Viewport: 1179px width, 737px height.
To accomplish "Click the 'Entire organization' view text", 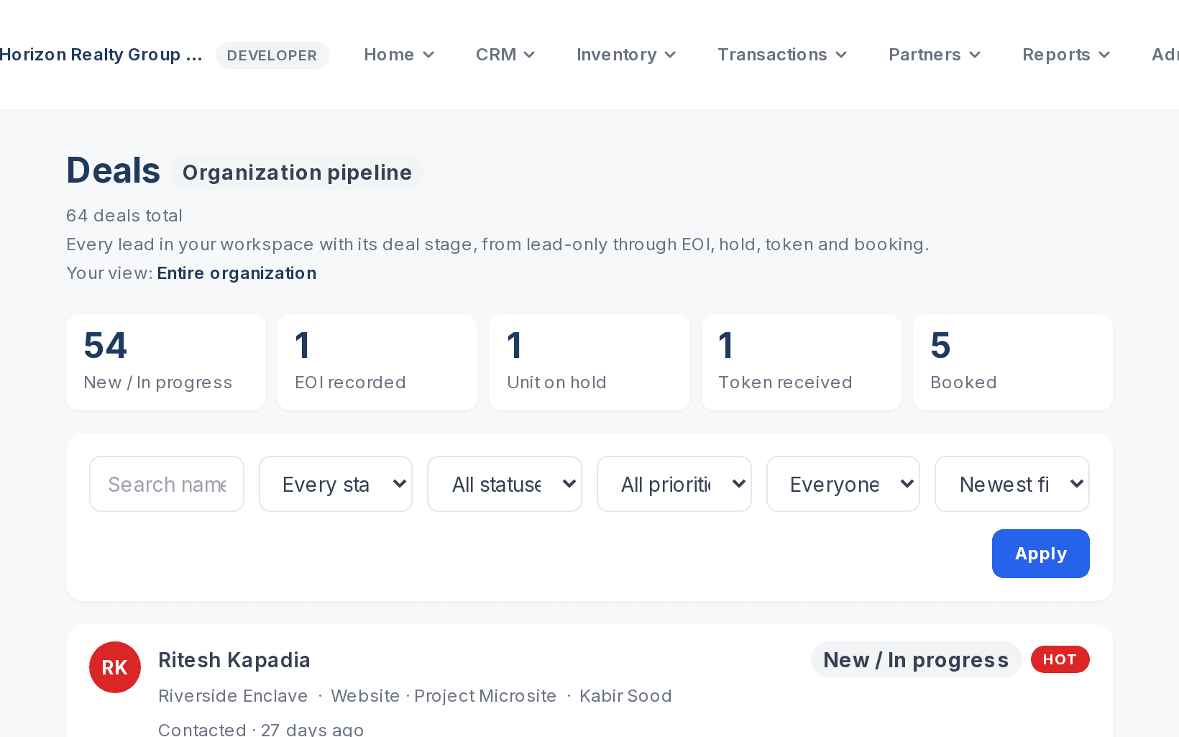I will (x=237, y=273).
